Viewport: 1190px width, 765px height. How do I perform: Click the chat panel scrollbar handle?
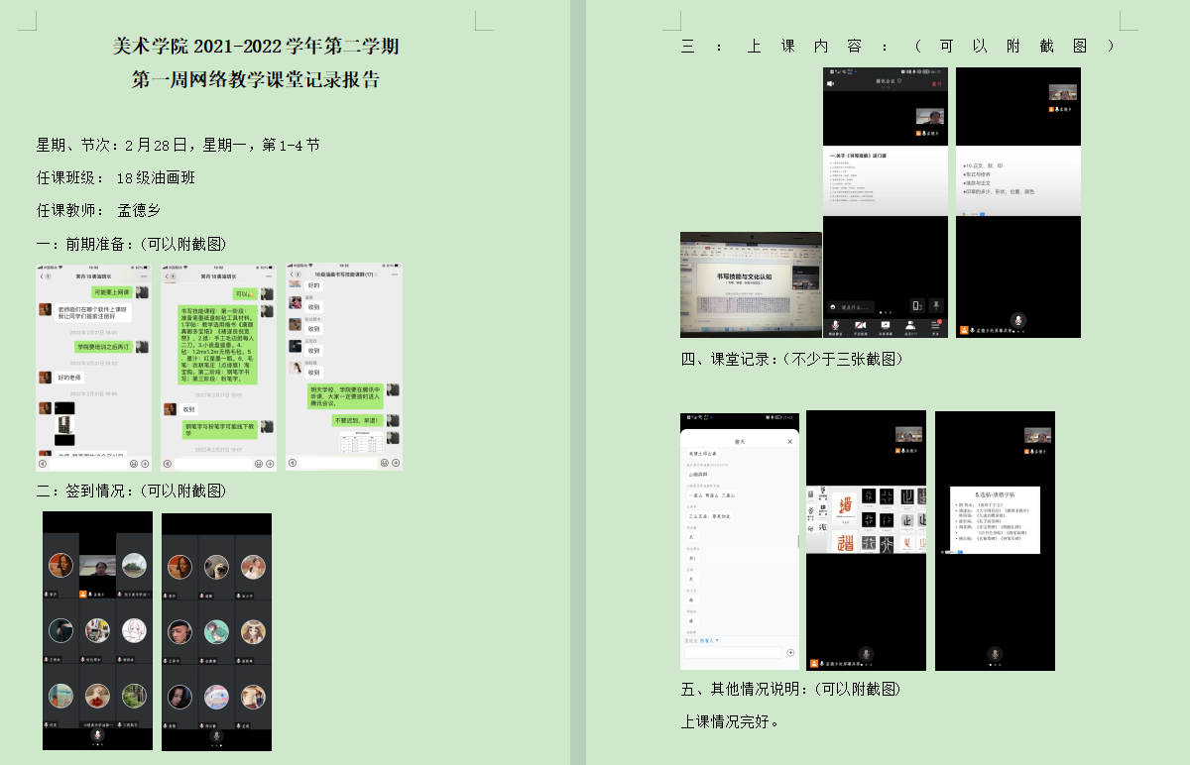point(798,541)
